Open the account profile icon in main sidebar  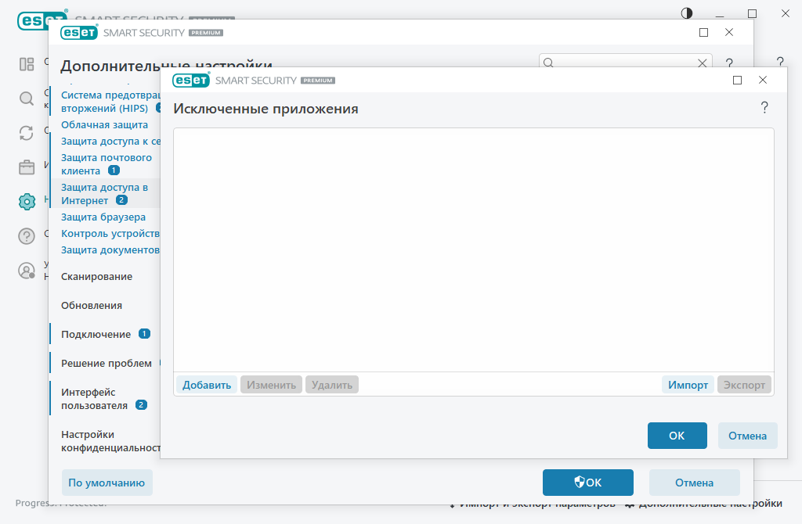tap(27, 270)
